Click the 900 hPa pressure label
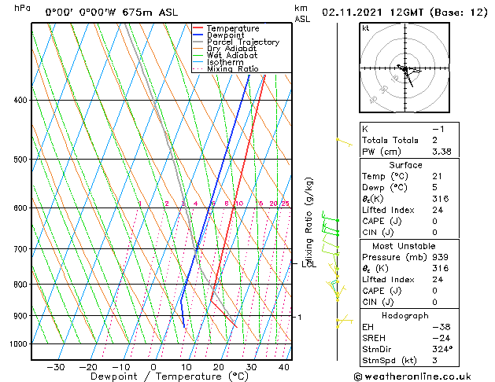The height and width of the screenshot is (382, 495). pyautogui.click(x=20, y=316)
